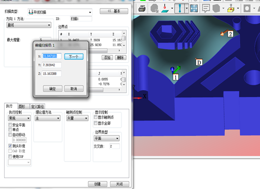260x189 pixels.
Task: Toggle the CAD 补偿 checkbox
Action: 10,151
